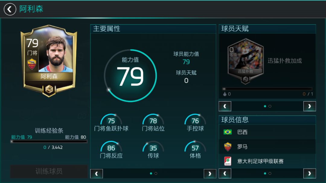Select second page dot in 球员信息 panel
Screen dimensions: 326x183
pos(270,173)
